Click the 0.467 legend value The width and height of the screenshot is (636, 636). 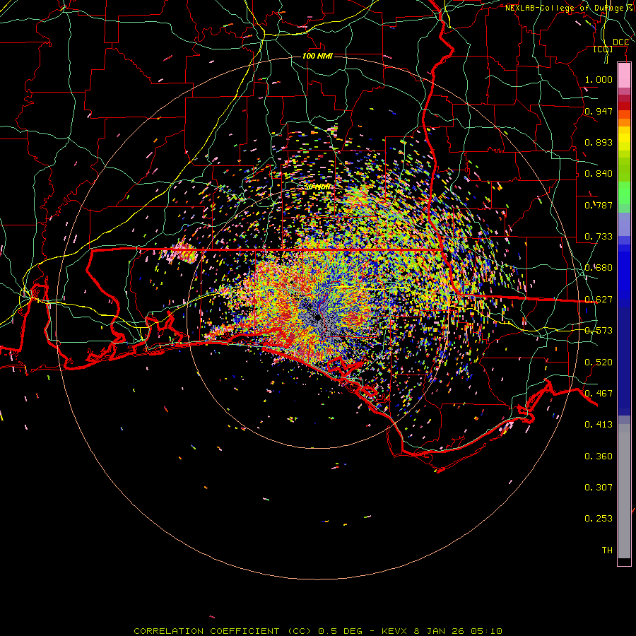599,394
